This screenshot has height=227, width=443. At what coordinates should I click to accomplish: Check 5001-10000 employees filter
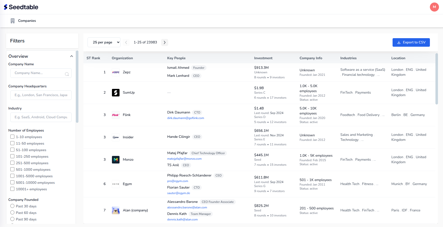click(x=12, y=183)
